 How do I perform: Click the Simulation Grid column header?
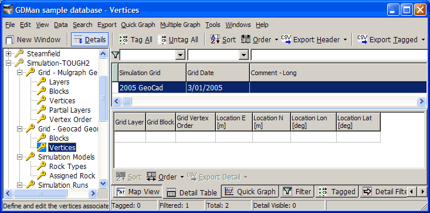tap(152, 73)
